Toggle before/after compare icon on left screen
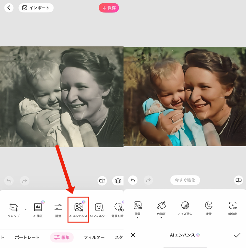Viewport: 246px width, 248px height. pyautogui.click(x=102, y=181)
